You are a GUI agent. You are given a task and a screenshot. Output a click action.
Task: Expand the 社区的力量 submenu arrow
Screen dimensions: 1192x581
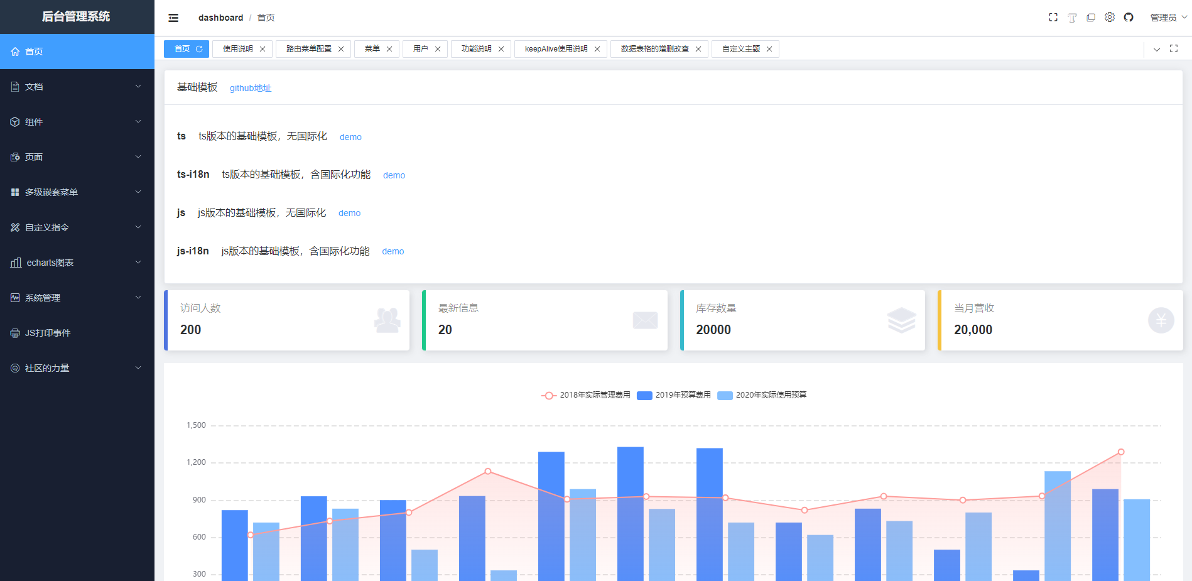(138, 368)
